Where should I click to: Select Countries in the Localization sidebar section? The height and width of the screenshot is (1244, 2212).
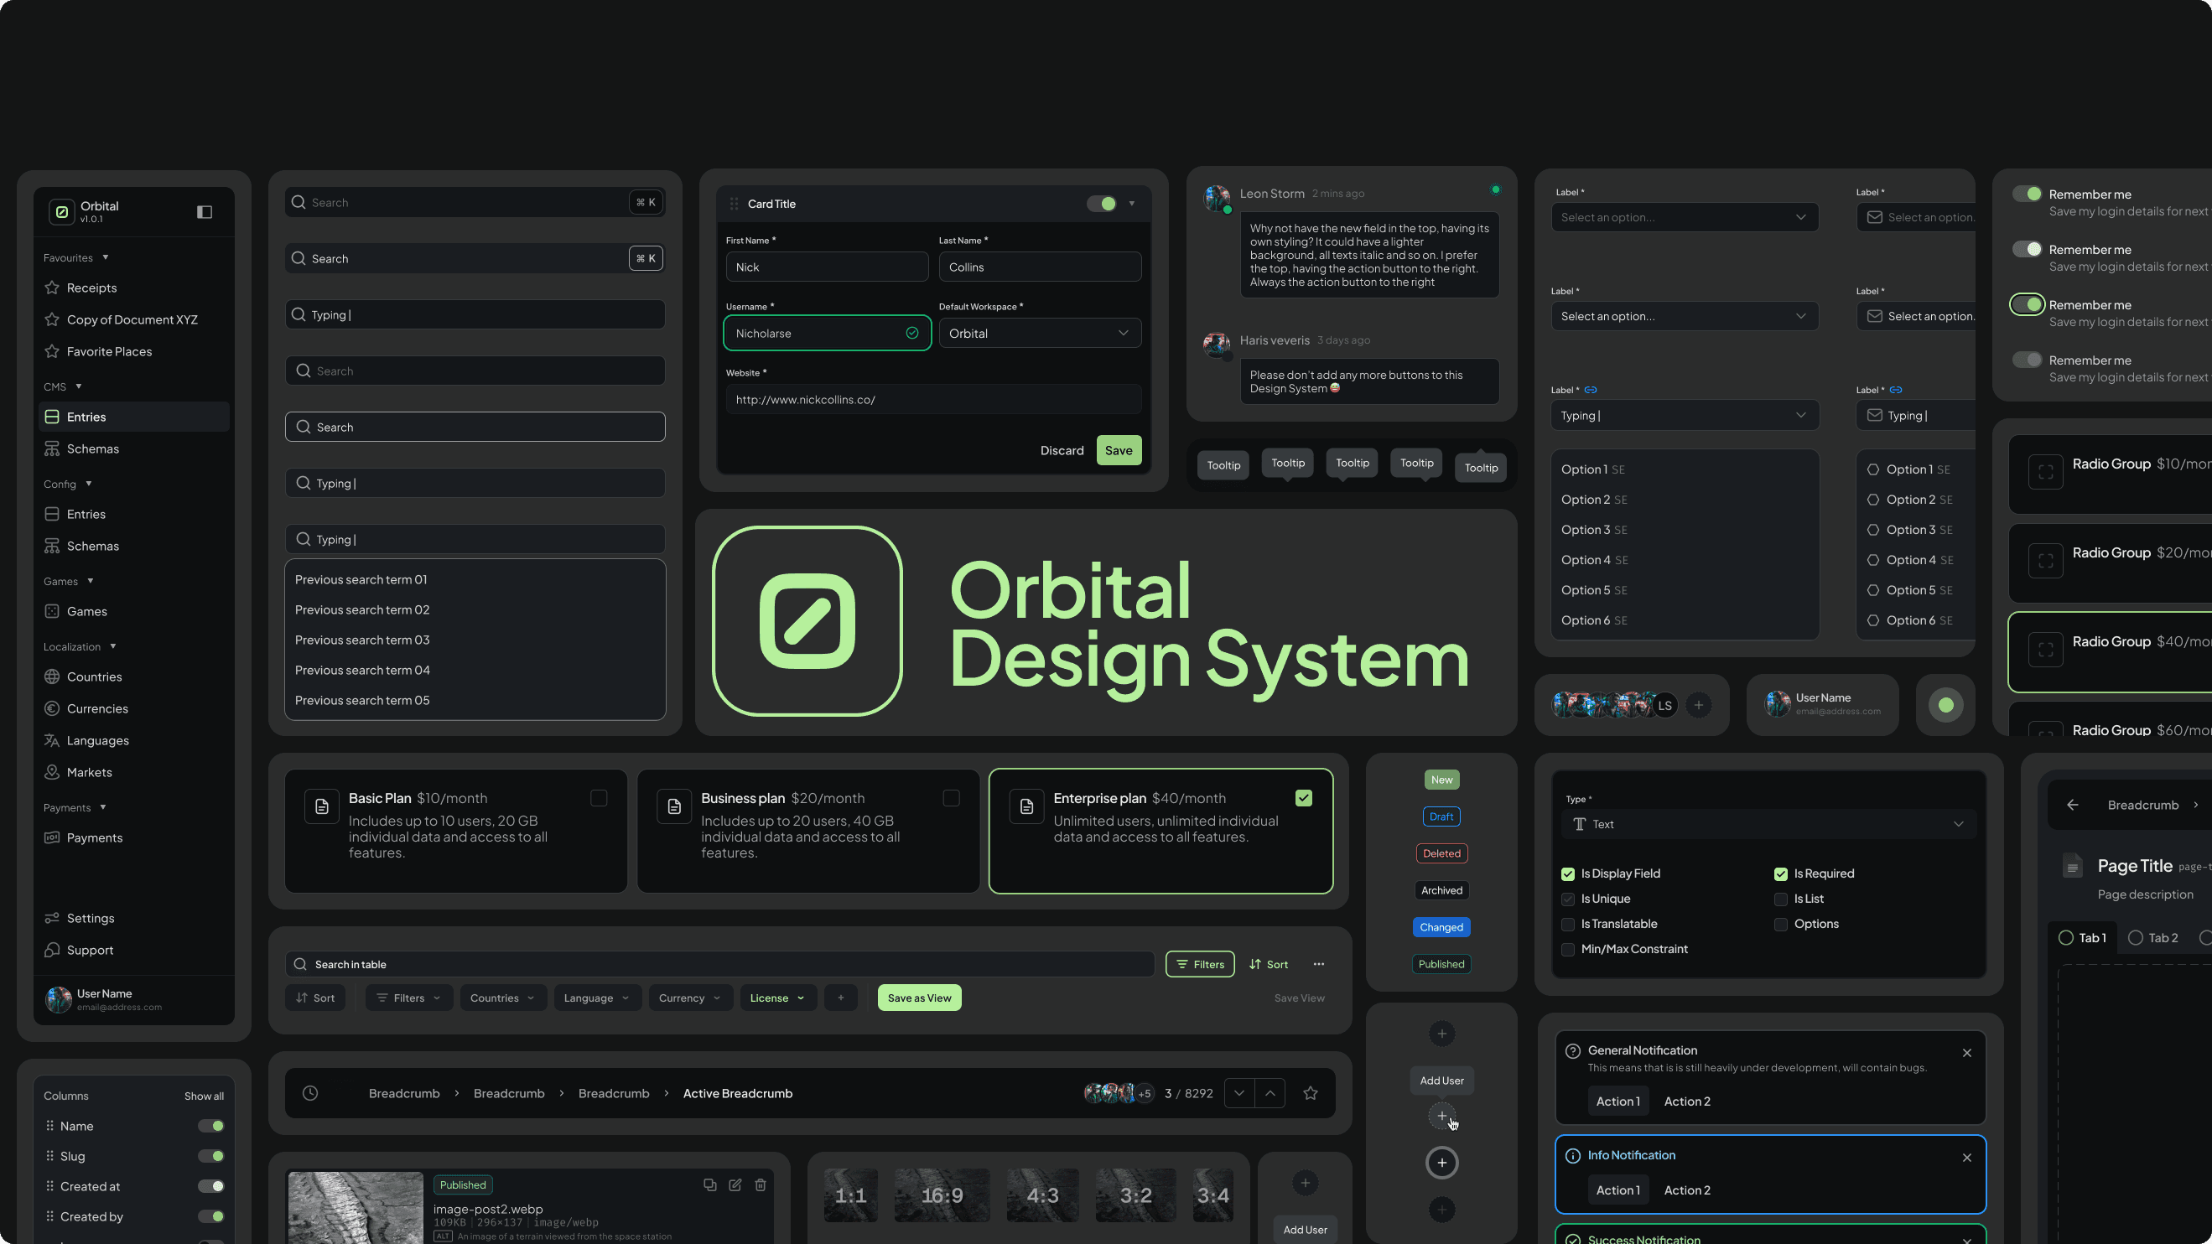coord(95,676)
